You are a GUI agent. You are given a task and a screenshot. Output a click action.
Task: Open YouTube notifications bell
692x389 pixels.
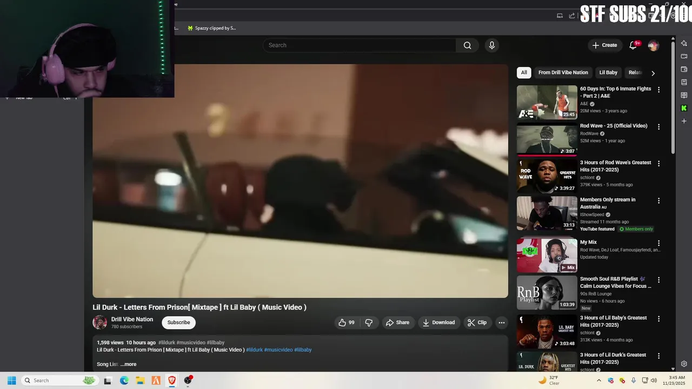click(x=633, y=45)
